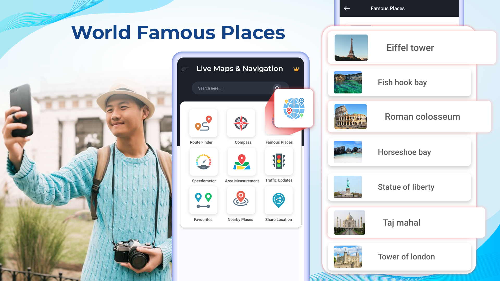
Task: Click the search magnifier icon
Action: [x=277, y=88]
